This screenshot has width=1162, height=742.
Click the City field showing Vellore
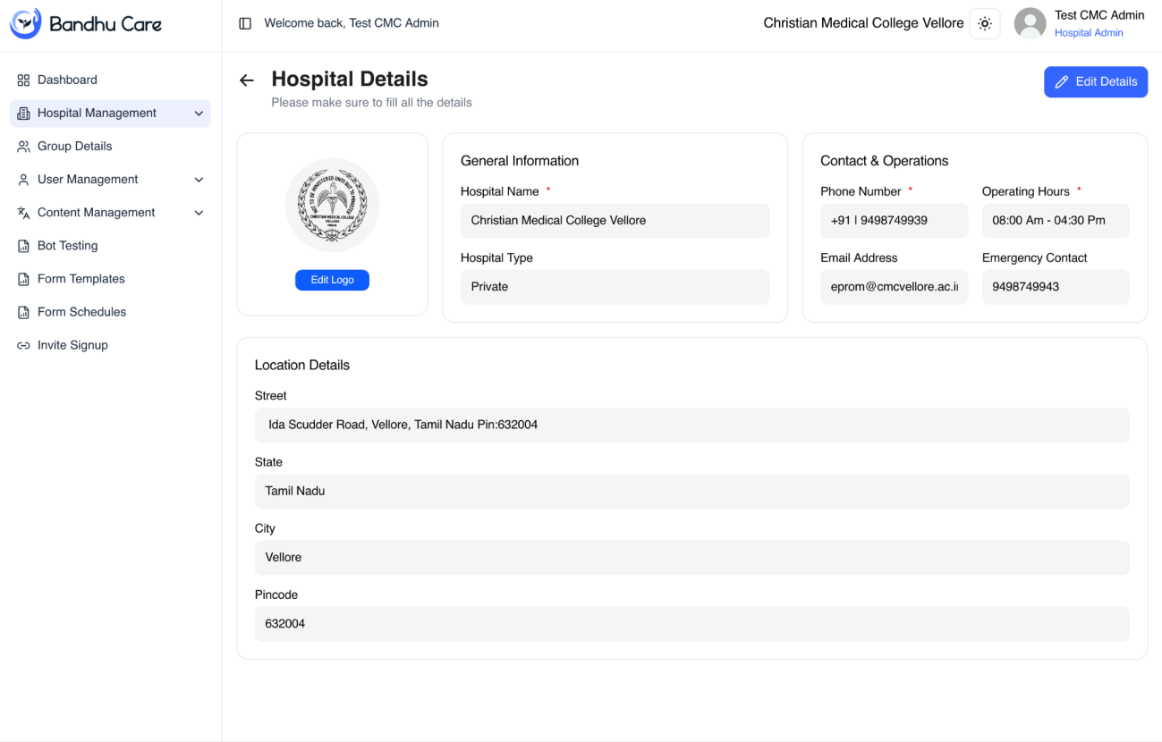click(x=691, y=557)
